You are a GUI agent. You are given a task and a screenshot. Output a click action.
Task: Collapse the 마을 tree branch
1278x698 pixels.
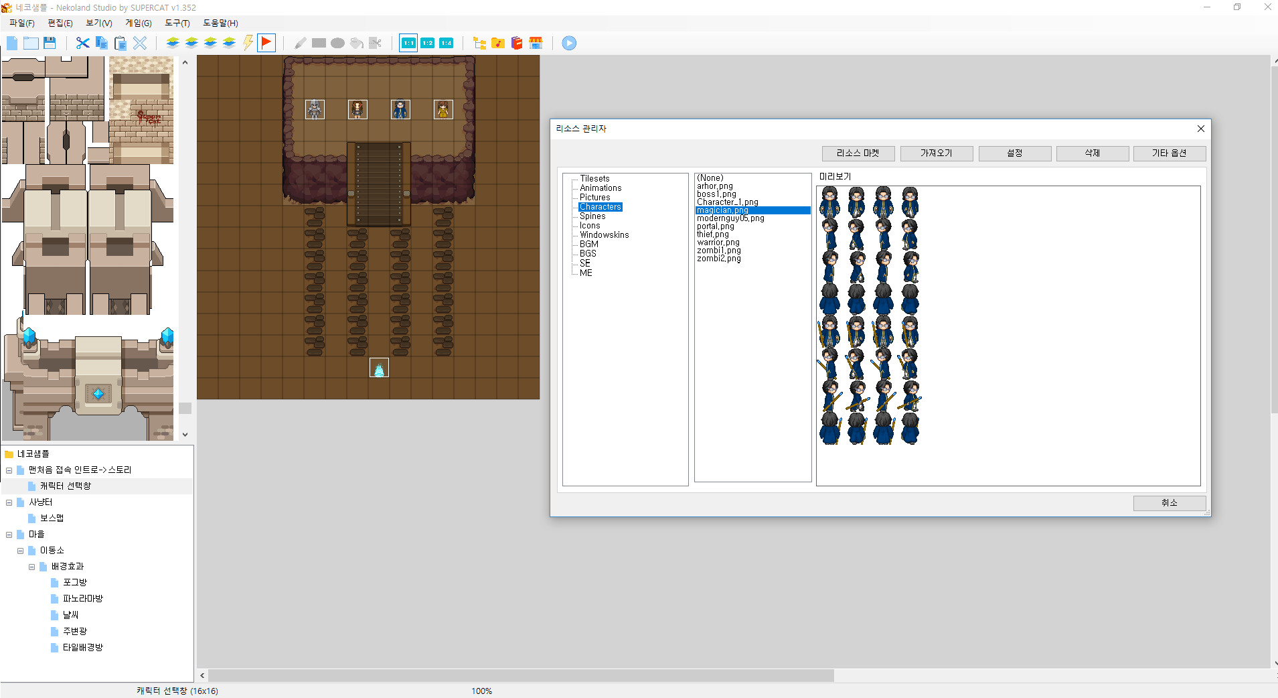[9, 534]
